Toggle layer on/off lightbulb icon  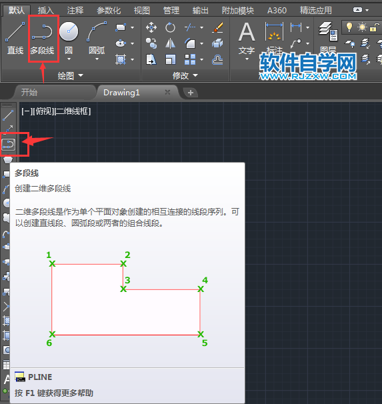pos(349,27)
